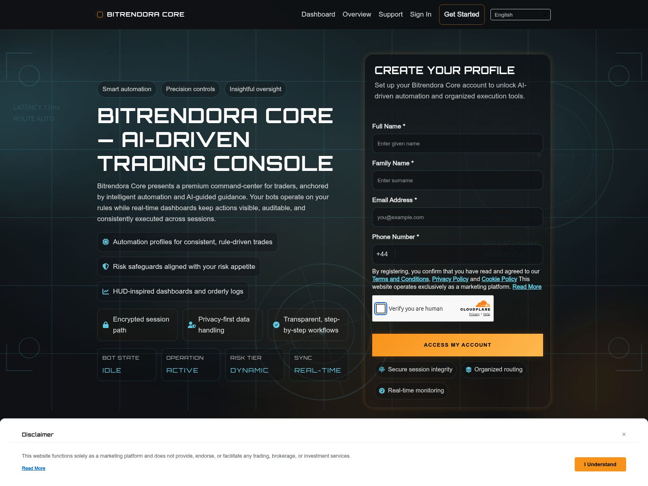Click the Risk Tier DYNAMIC card
The width and height of the screenshot is (648, 486).
tap(255, 364)
